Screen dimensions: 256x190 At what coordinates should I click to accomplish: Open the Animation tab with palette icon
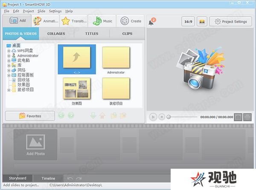pos(46,21)
